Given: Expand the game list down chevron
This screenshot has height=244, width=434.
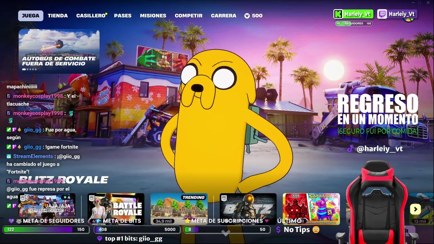Looking at the screenshot, I should [226, 233].
